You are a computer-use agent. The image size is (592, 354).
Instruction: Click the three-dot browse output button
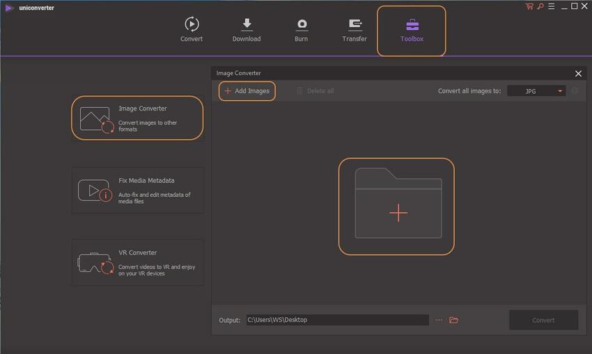pos(439,320)
